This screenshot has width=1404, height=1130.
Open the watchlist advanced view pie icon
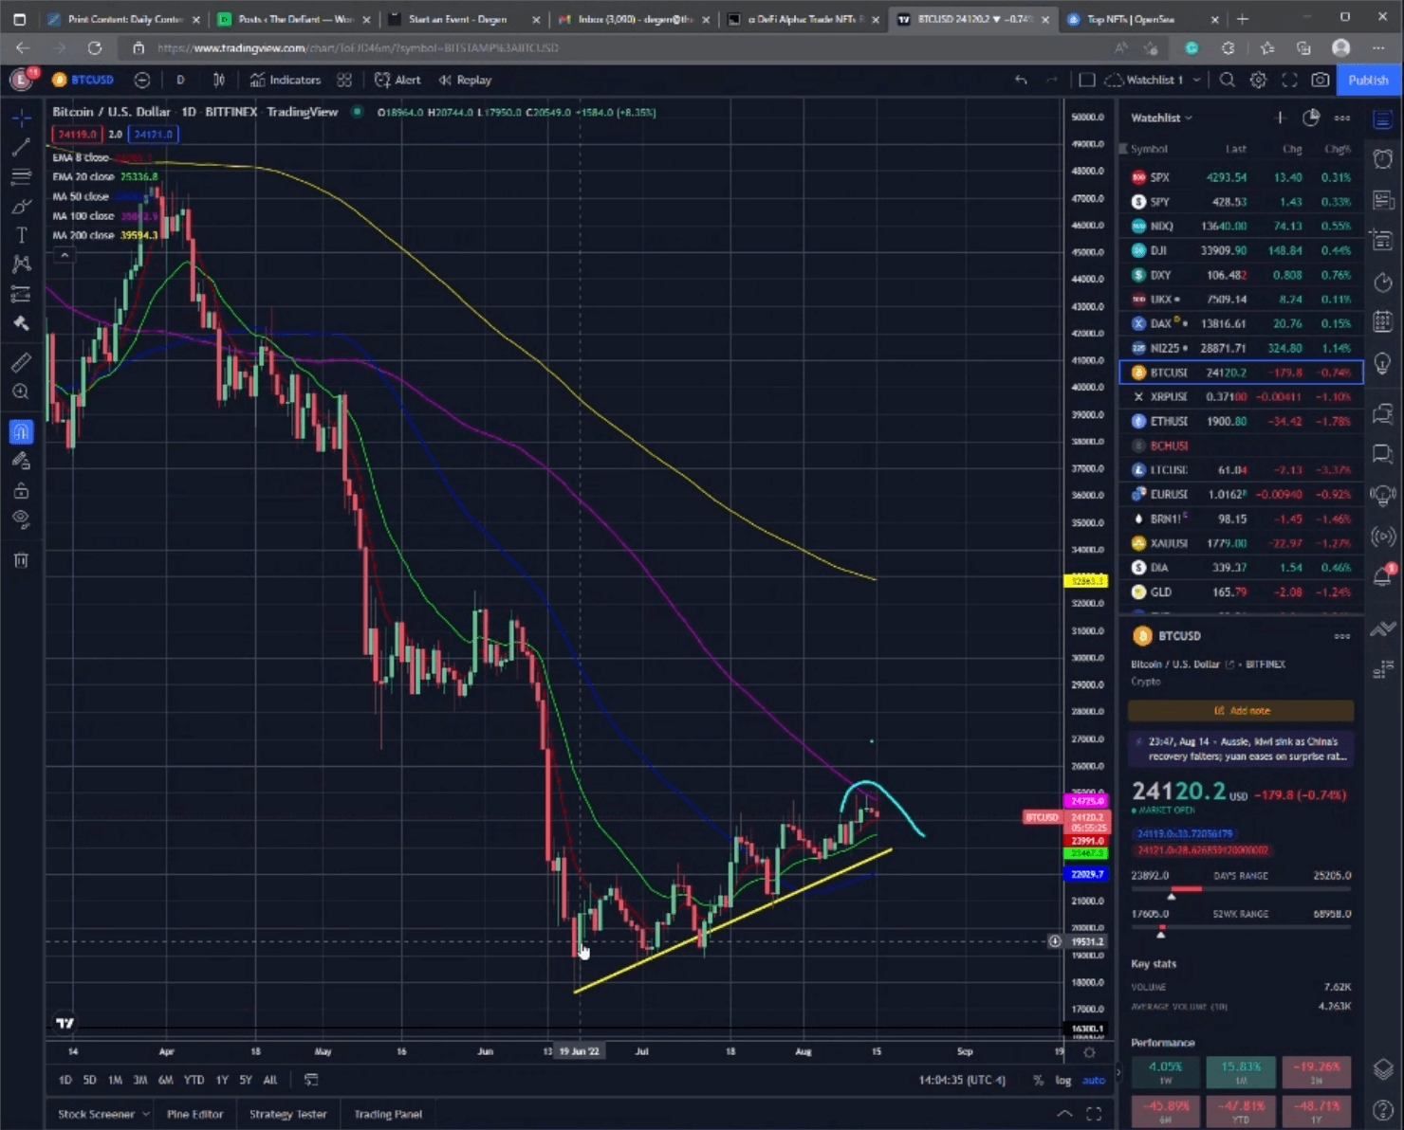click(1311, 118)
